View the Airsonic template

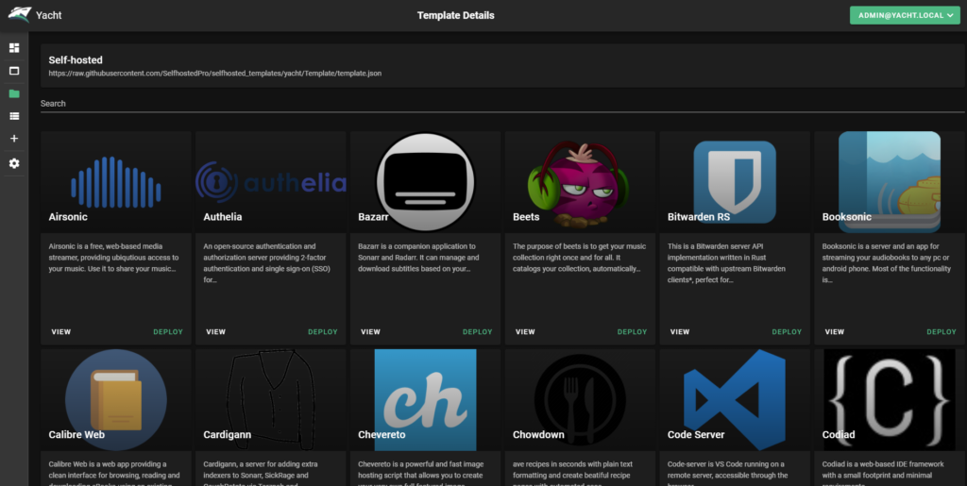(x=61, y=331)
